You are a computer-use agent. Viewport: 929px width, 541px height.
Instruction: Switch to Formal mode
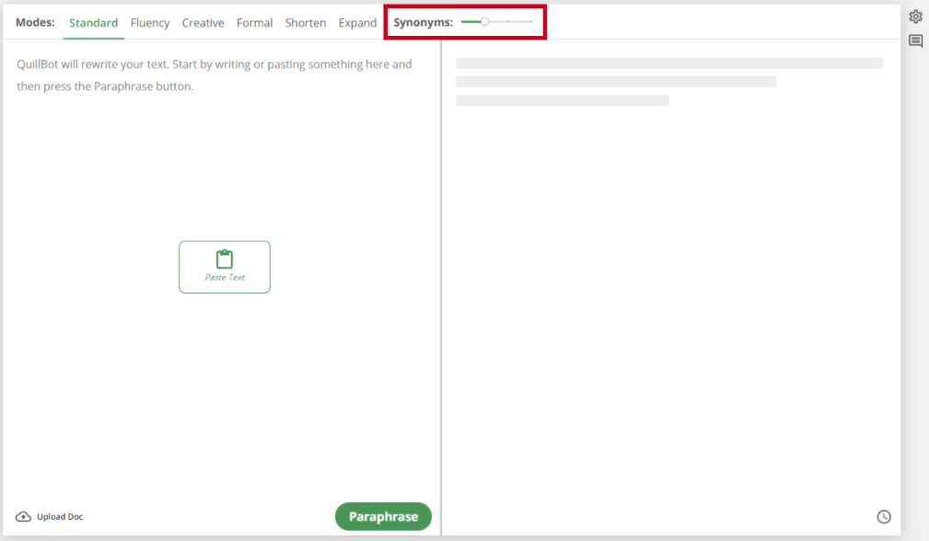point(255,22)
